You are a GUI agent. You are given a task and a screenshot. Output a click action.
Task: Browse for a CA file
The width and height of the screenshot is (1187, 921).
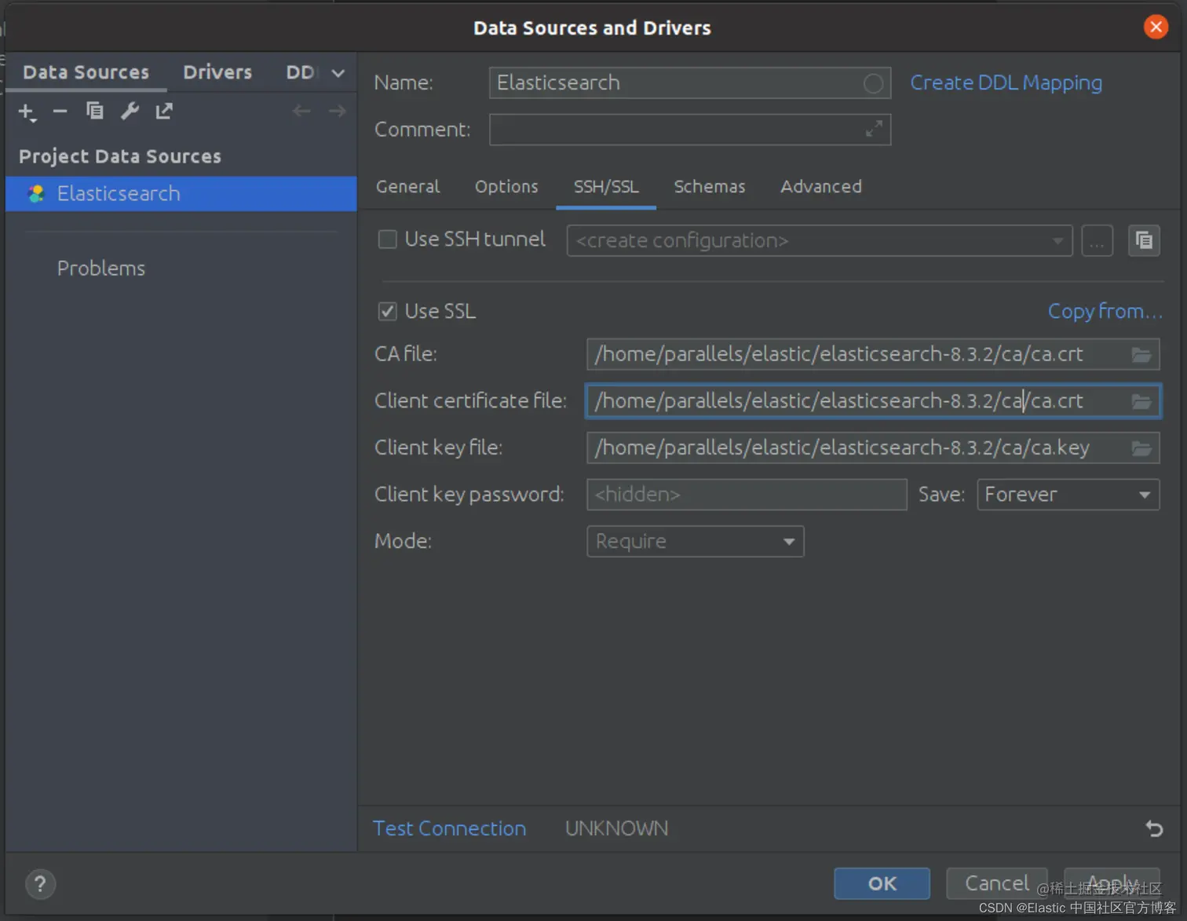(1141, 354)
